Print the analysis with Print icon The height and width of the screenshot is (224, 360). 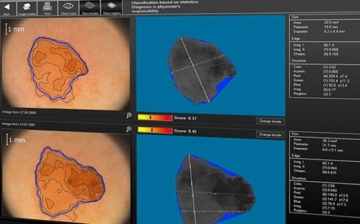pos(48,8)
